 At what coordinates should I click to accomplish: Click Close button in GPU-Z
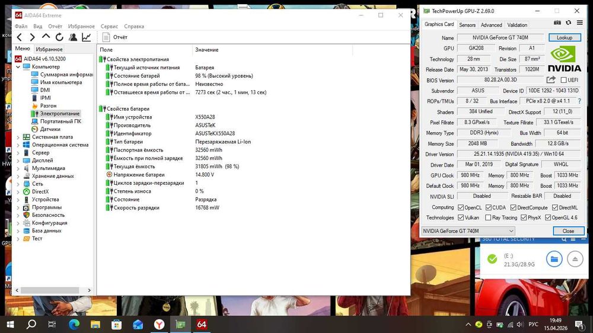point(568,231)
